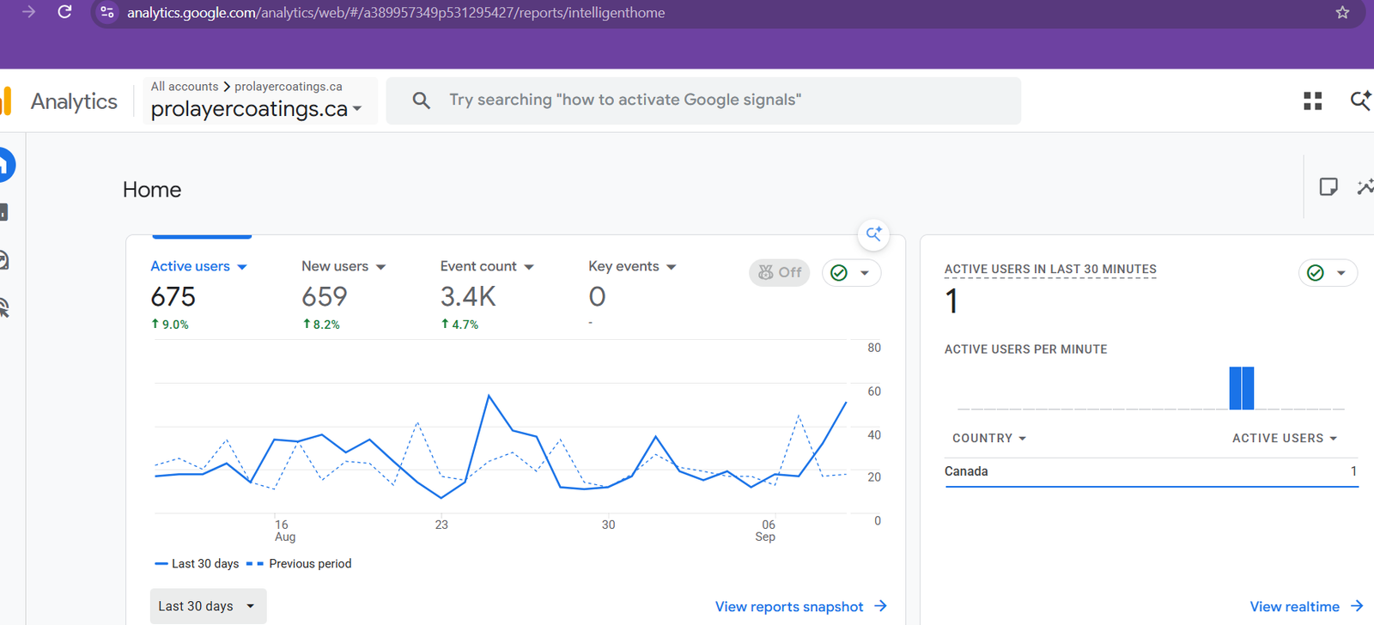Click the Home page heading
The height and width of the screenshot is (625, 1374).
coord(152,190)
